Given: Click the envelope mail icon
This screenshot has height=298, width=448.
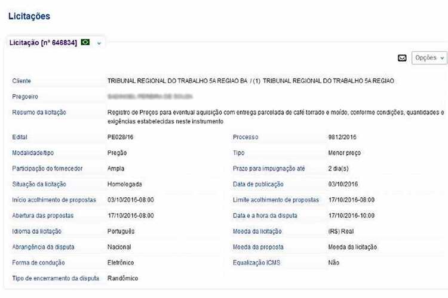Looking at the screenshot, I should (x=402, y=58).
